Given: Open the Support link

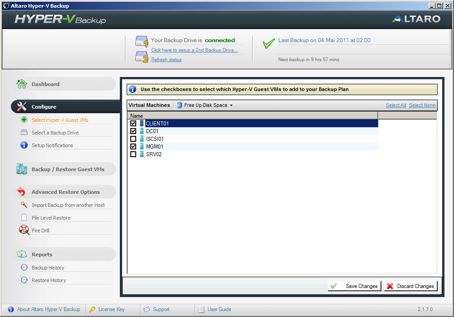Looking at the screenshot, I should pyautogui.click(x=161, y=309).
